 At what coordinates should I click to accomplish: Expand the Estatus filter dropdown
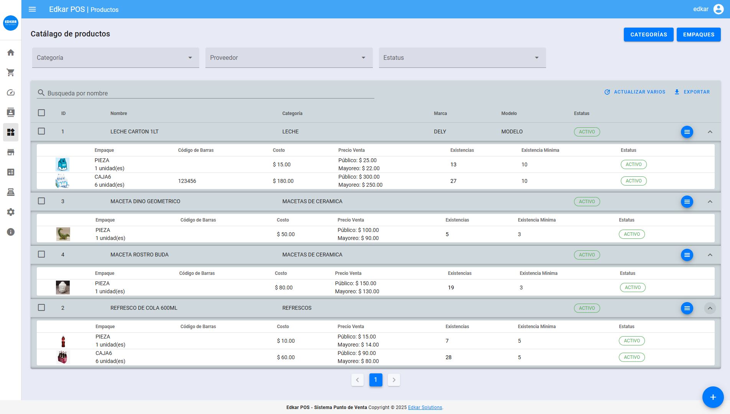click(462, 58)
